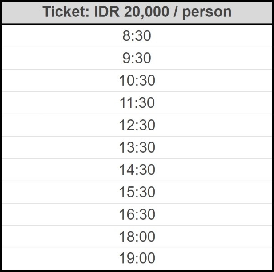Choose the 14:30 time slot
Viewport: 274px width, 272px height.
click(x=137, y=170)
